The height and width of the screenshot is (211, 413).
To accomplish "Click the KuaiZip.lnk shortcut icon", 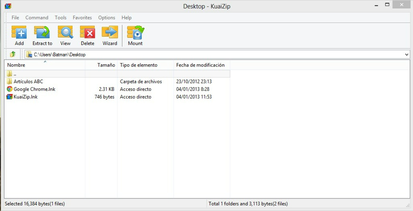I will tap(10, 97).
